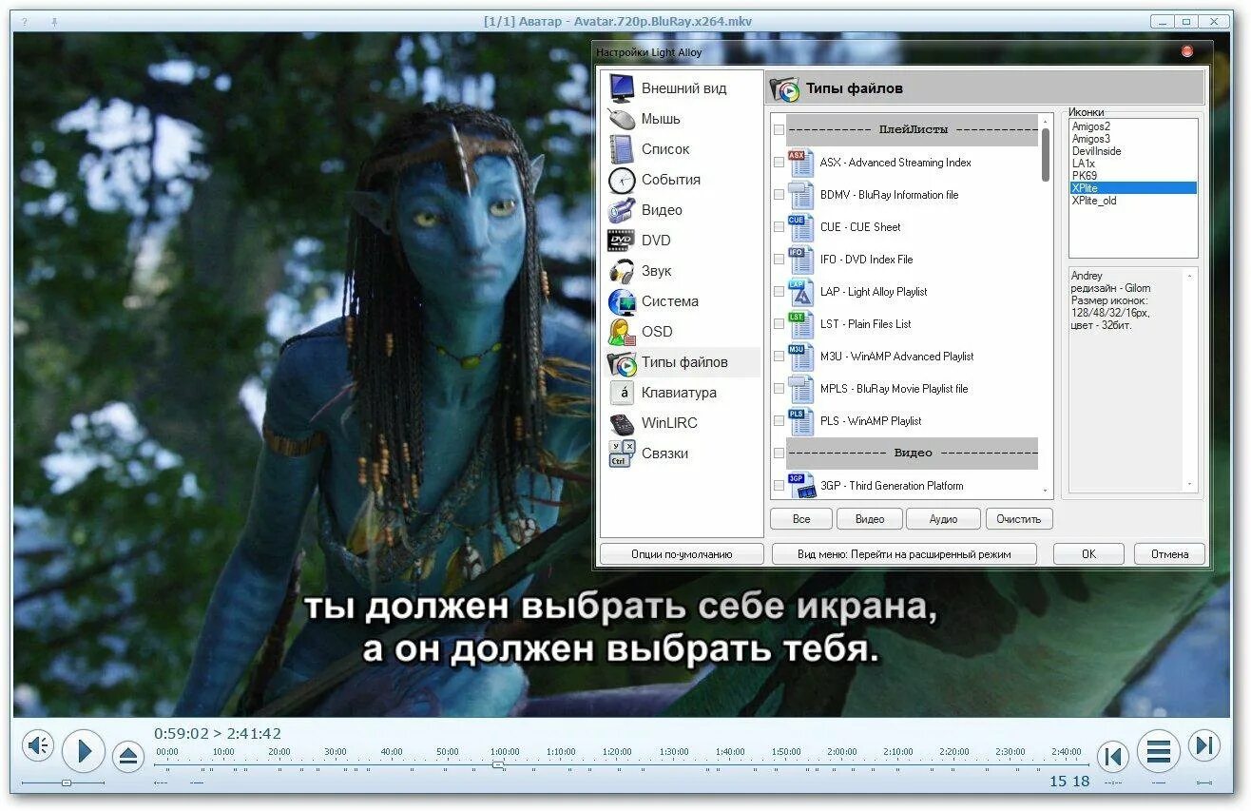Open the Список settings section
The width and height of the screenshot is (1251, 811).
pyautogui.click(x=681, y=149)
